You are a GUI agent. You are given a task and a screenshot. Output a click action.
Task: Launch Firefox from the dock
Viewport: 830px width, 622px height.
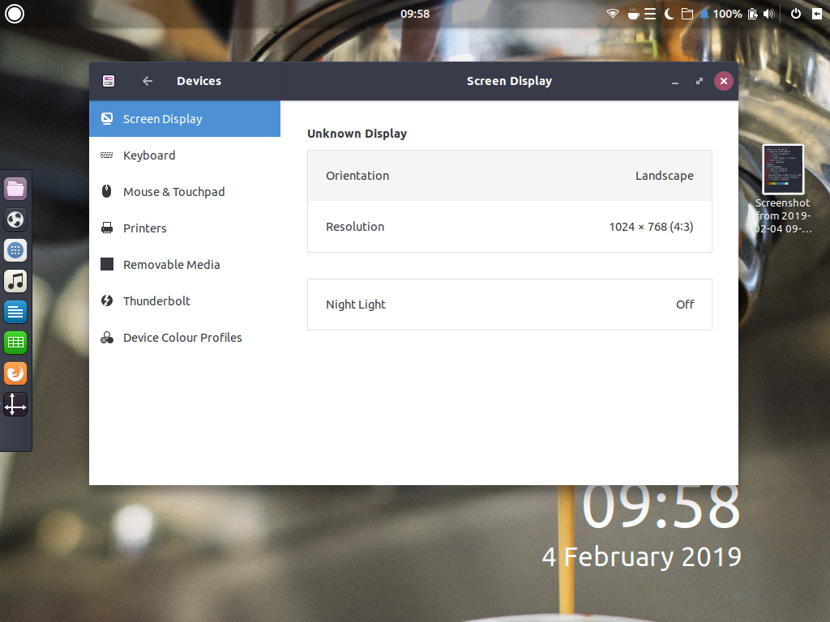pos(15,373)
